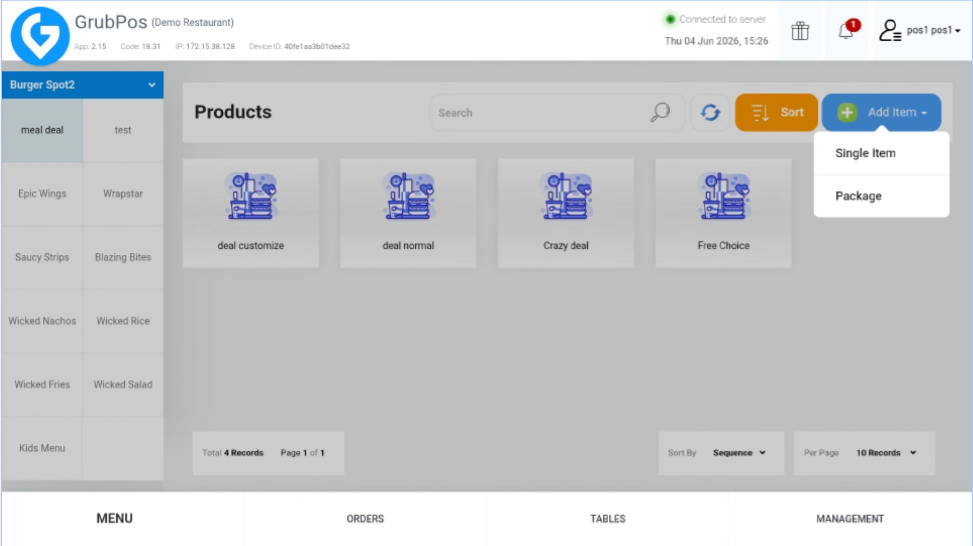Select the Saucy Strips category

[42, 257]
